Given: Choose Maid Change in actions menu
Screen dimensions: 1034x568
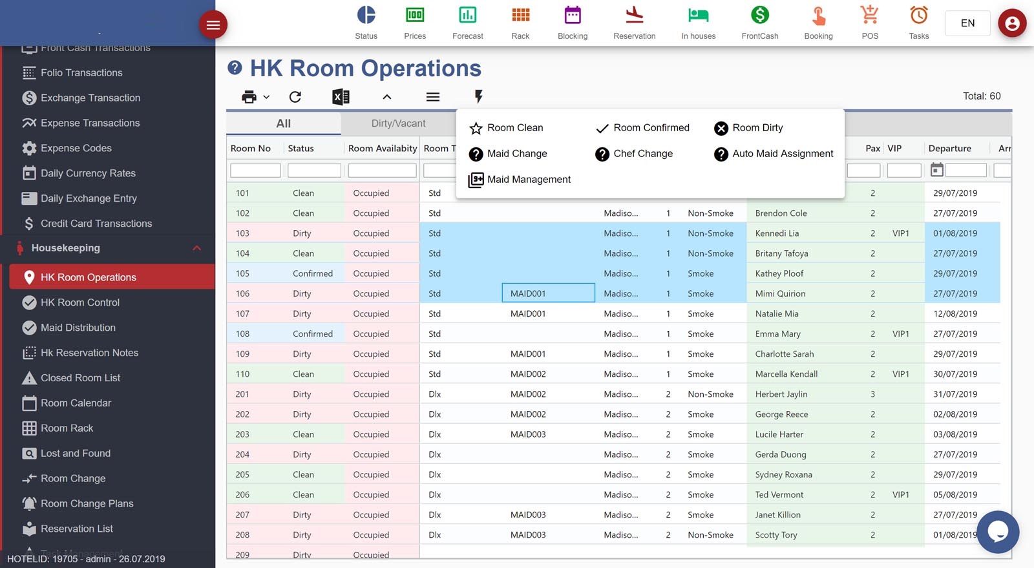Looking at the screenshot, I should (x=509, y=154).
